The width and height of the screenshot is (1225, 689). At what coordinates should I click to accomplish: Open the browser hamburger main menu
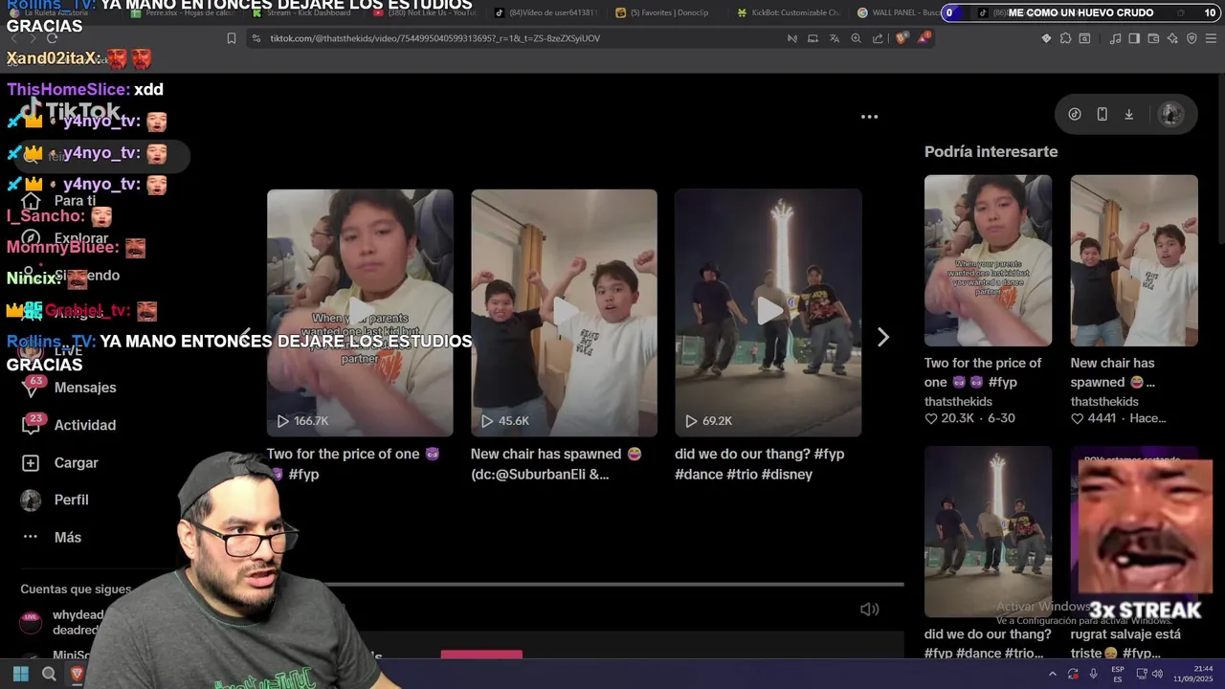(1211, 38)
